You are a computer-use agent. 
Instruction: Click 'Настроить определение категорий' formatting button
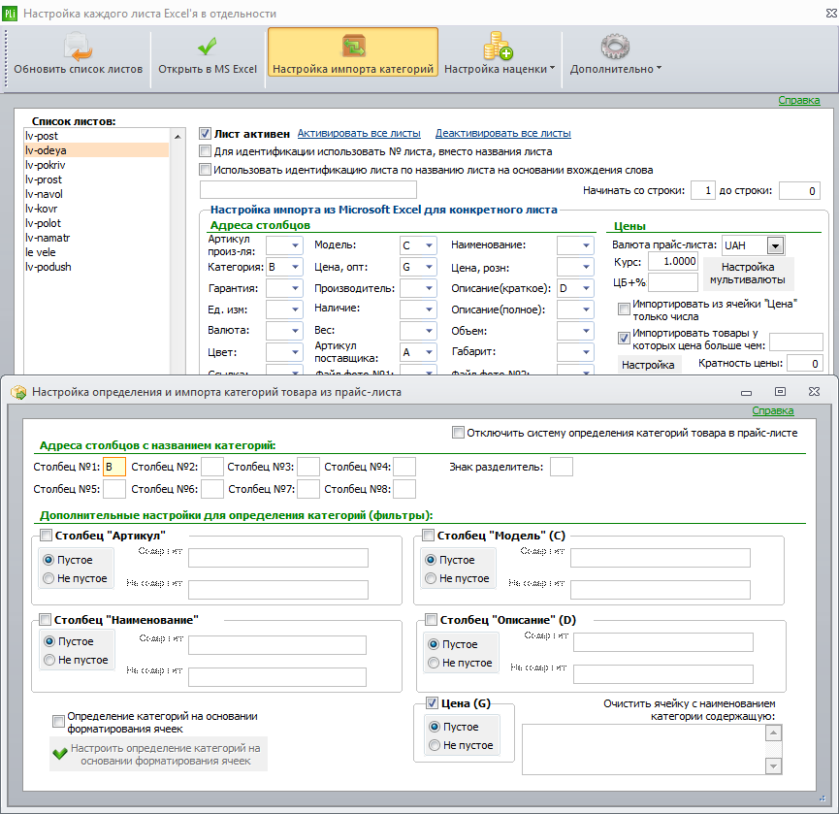pos(158,754)
